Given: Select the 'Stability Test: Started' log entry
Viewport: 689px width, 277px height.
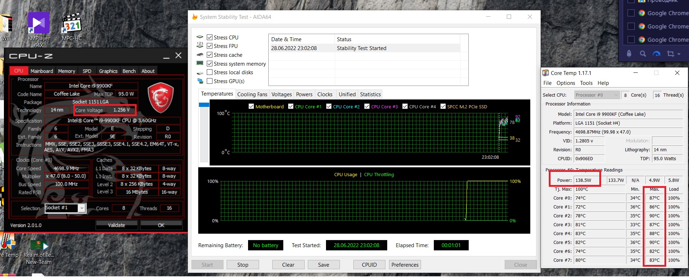Looking at the screenshot, I should pyautogui.click(x=364, y=48).
